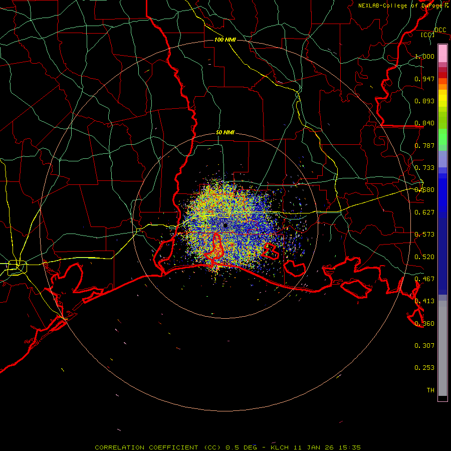Click the 0.840 color scale value
The width and height of the screenshot is (451, 451).
(x=424, y=123)
